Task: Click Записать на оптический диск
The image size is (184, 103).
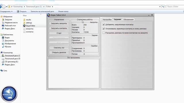Action: pyautogui.click(x=42, y=11)
